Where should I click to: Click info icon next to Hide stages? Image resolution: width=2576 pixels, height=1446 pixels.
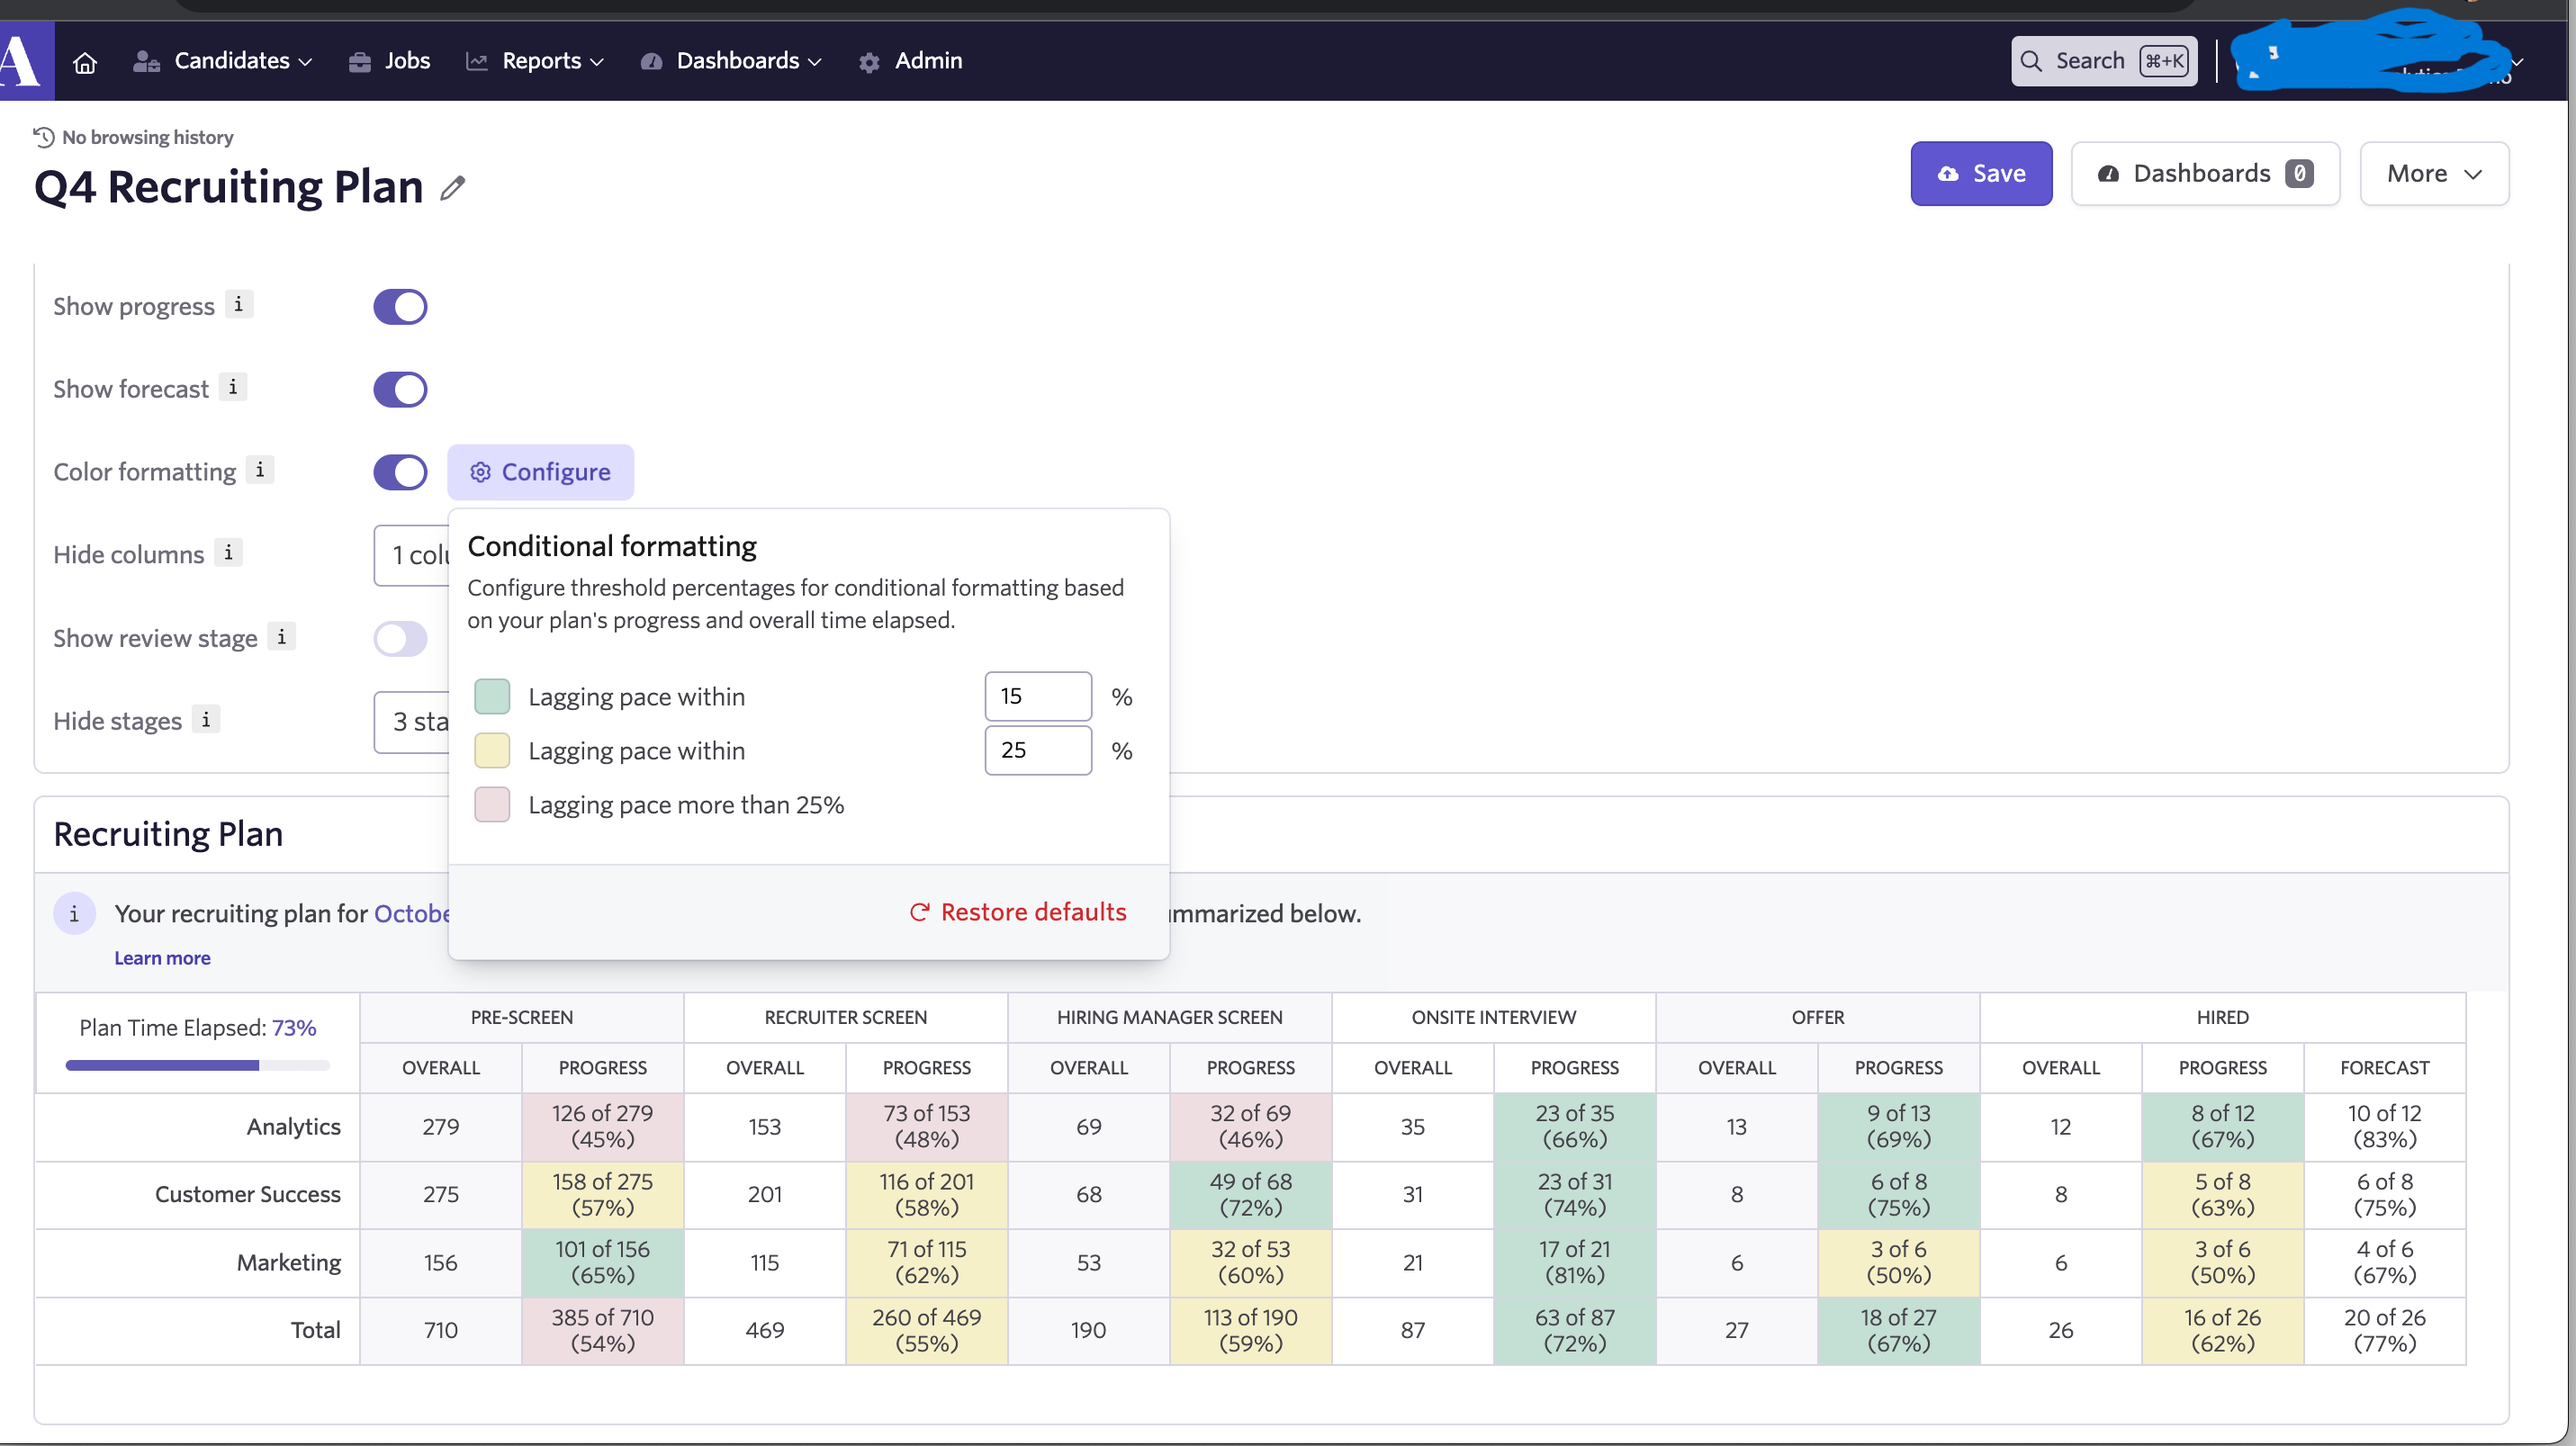pos(206,719)
